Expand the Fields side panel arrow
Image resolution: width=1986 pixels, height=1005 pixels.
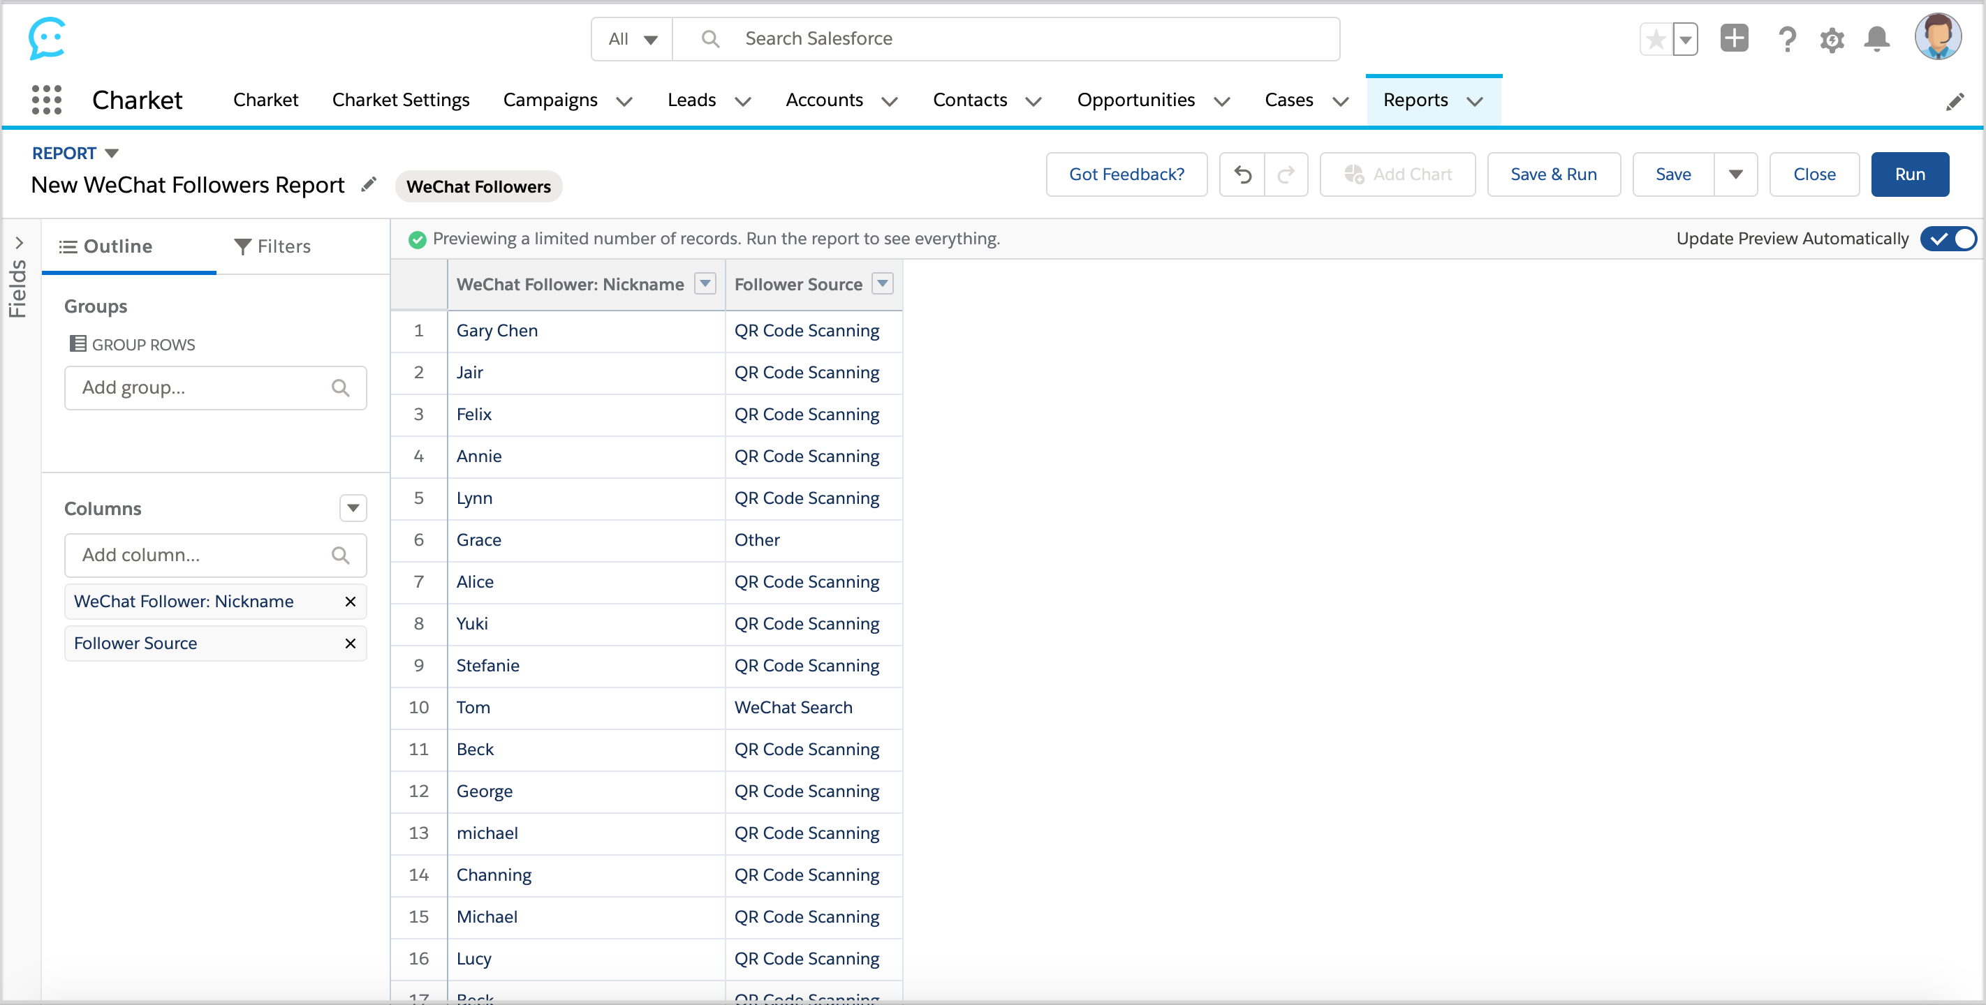(x=18, y=243)
